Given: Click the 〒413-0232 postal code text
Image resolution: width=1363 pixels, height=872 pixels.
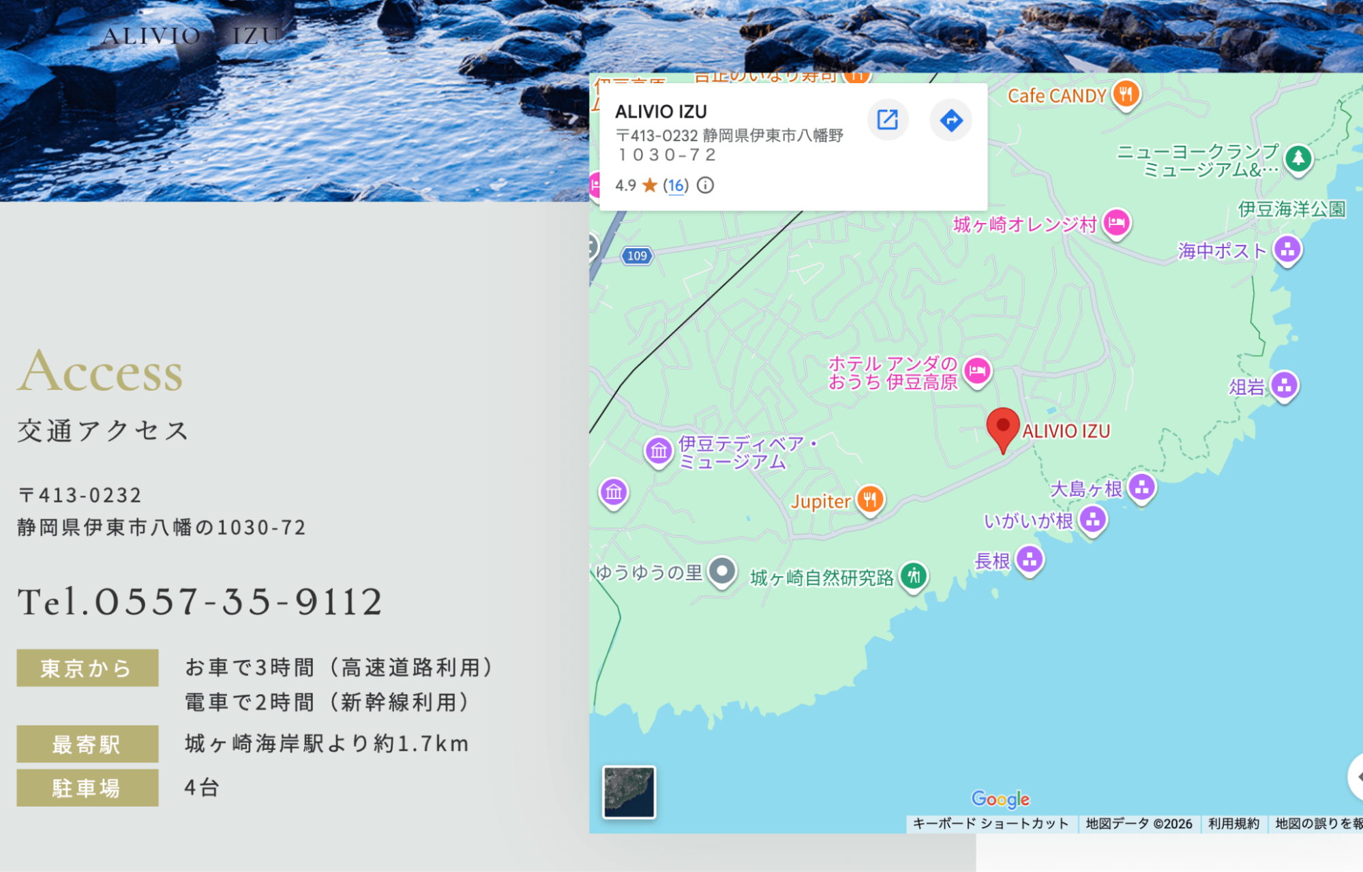Looking at the screenshot, I should pos(80,495).
